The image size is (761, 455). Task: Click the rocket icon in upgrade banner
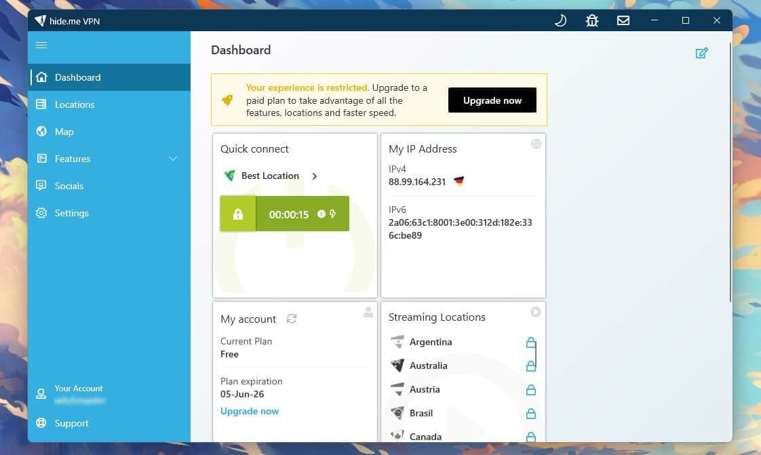click(x=227, y=100)
